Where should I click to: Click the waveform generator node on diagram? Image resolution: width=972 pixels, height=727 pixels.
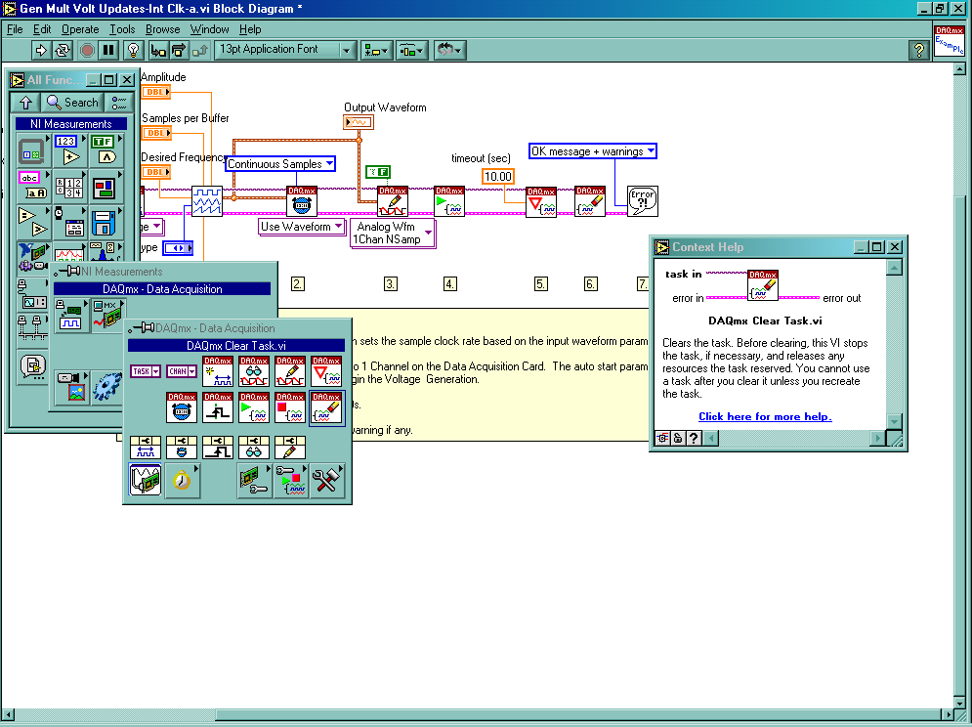[x=206, y=201]
